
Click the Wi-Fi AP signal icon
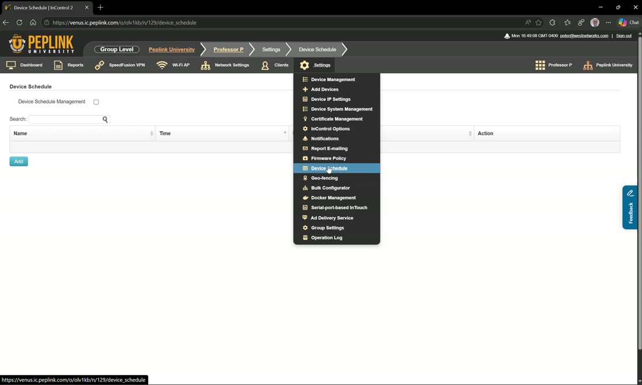point(162,65)
